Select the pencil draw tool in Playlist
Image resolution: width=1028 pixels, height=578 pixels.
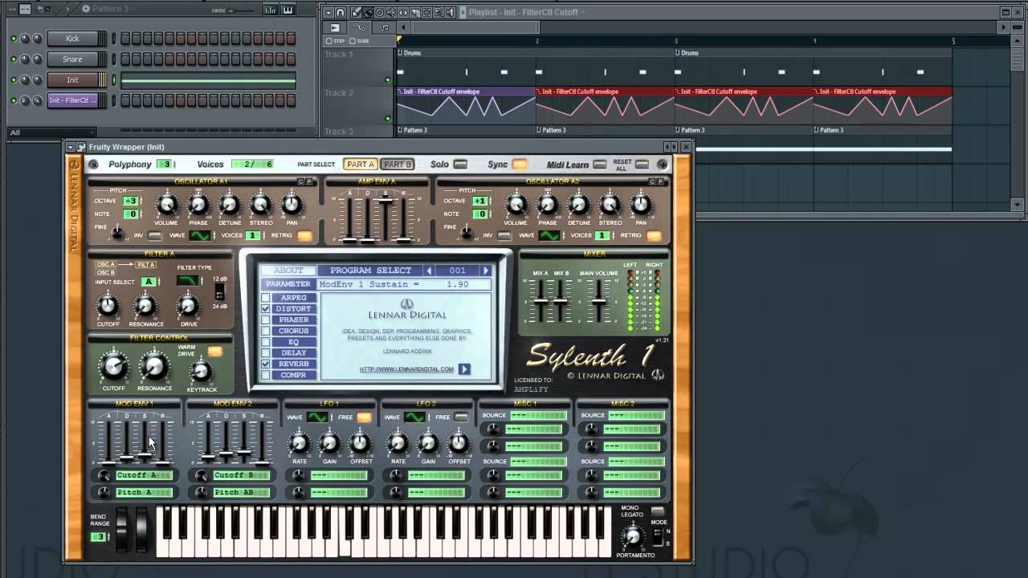pyautogui.click(x=357, y=12)
